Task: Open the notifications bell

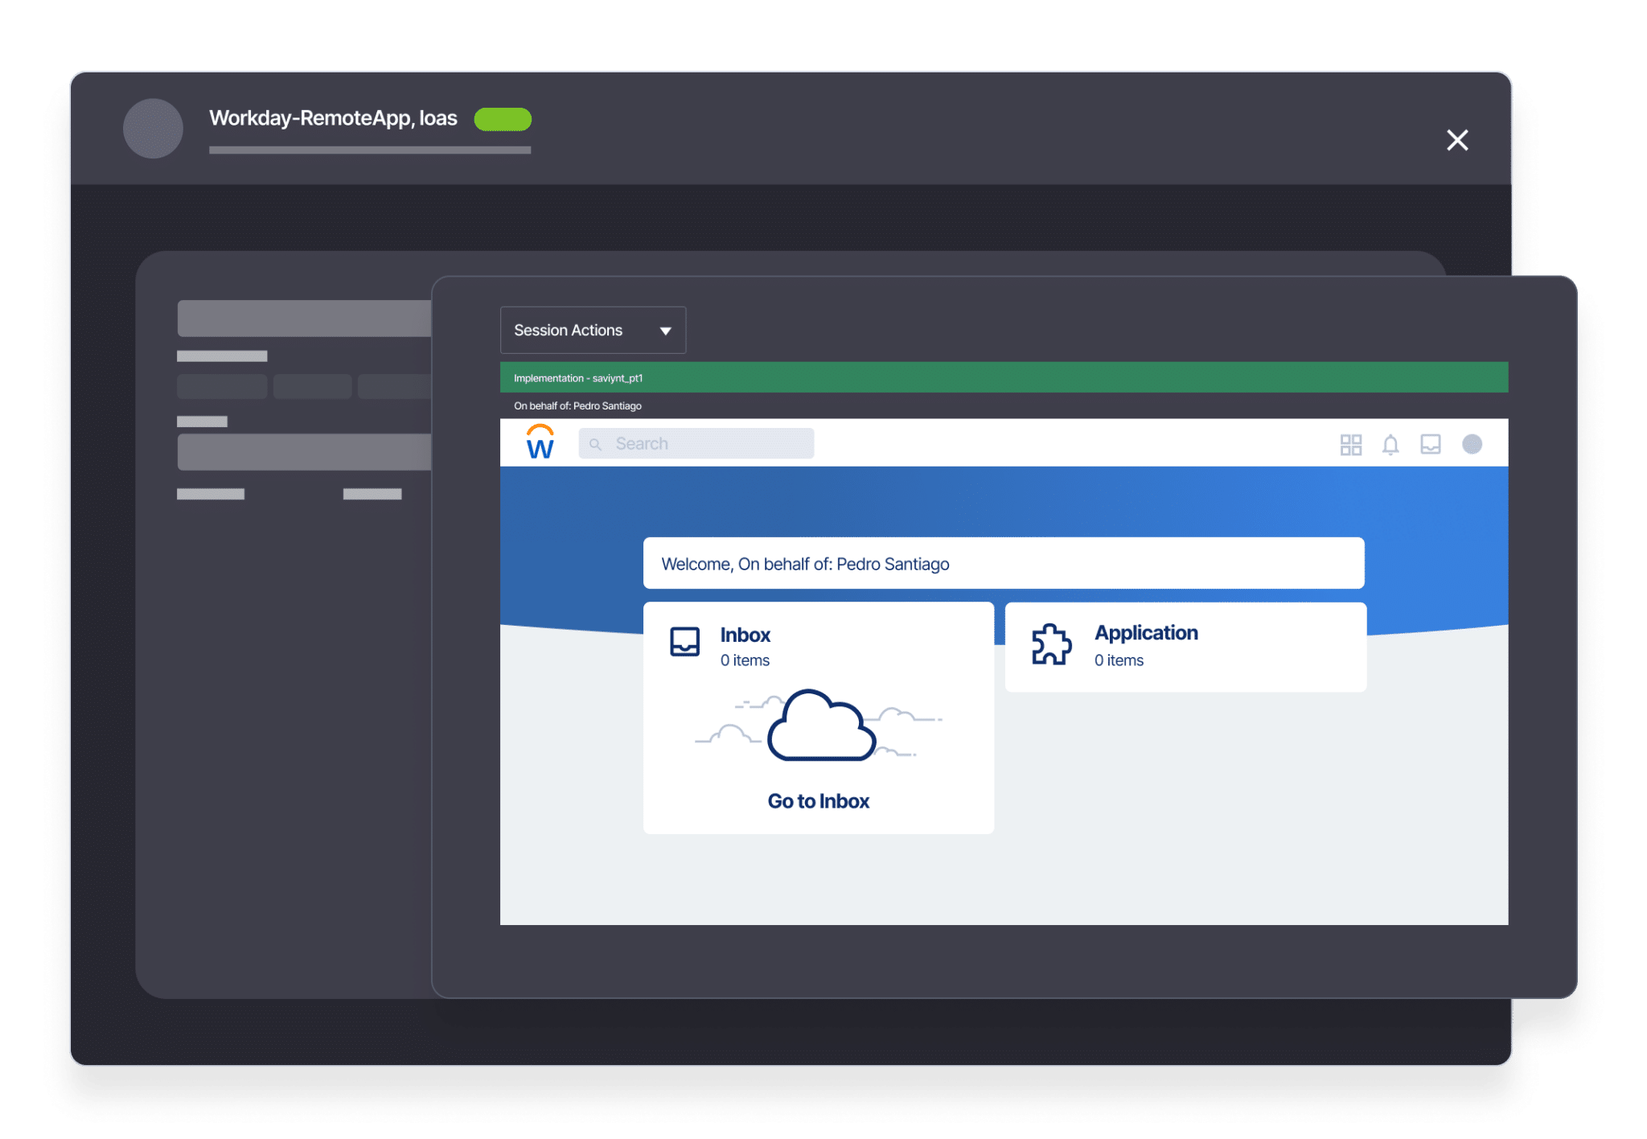Action: pos(1390,445)
